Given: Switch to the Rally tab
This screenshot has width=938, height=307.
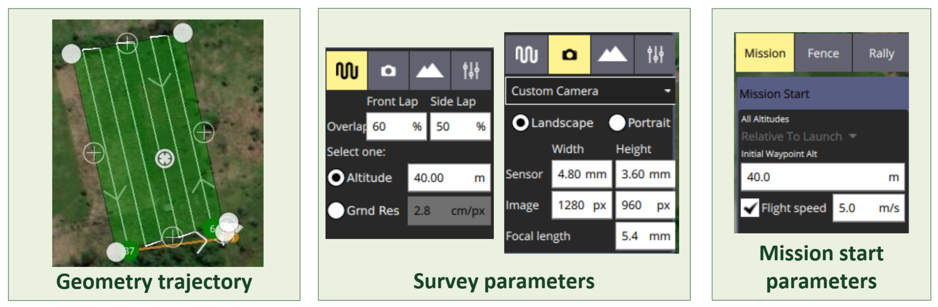Looking at the screenshot, I should tap(881, 53).
